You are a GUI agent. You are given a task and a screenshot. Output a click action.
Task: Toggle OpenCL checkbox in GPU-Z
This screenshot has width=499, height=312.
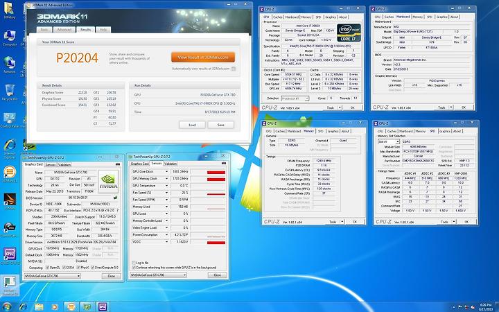(x=47, y=268)
